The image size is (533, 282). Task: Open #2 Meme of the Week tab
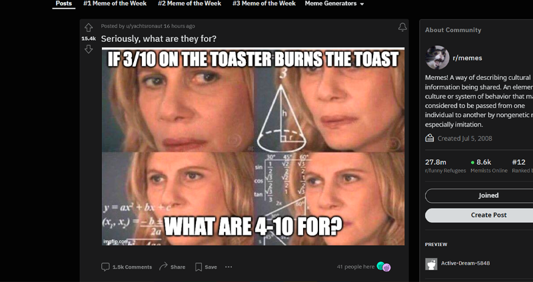189,4
